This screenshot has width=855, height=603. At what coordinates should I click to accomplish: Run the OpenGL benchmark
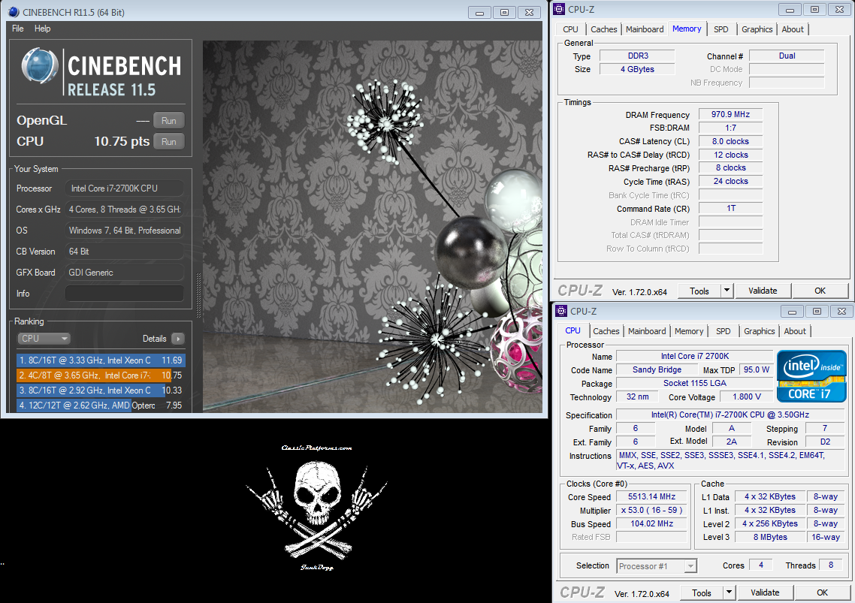pos(168,120)
